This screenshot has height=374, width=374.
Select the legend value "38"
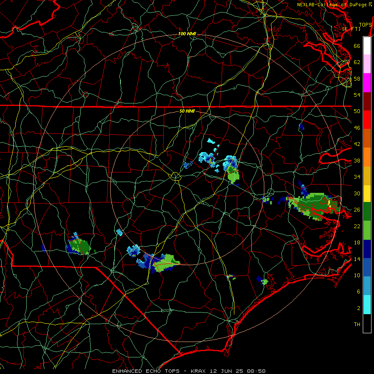click(x=357, y=160)
